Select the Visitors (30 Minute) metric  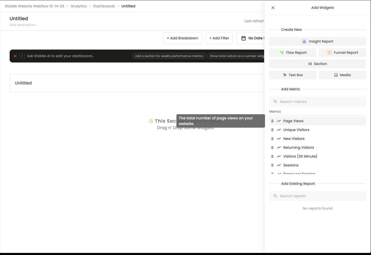pos(317,157)
